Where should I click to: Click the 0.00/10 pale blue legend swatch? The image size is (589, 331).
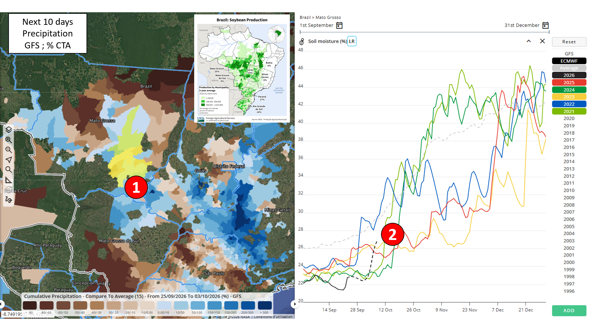[x=164, y=305]
